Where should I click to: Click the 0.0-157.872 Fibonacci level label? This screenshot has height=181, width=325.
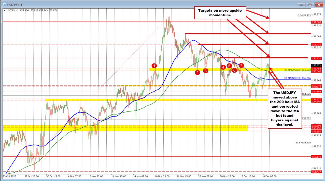pyautogui.click(x=304, y=15)
